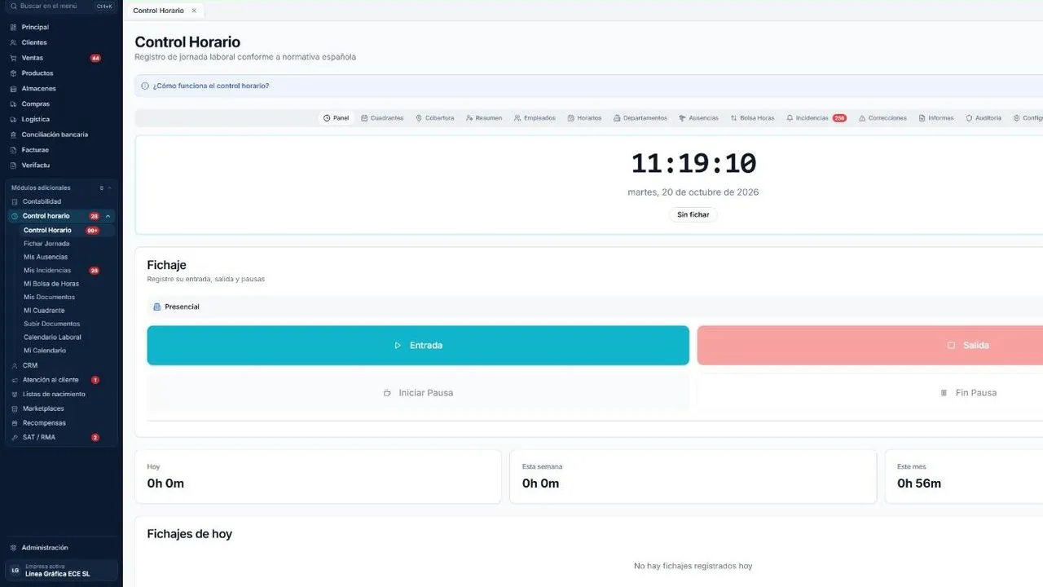Open Administración gear icon
The width and height of the screenshot is (1043, 587).
[13, 548]
